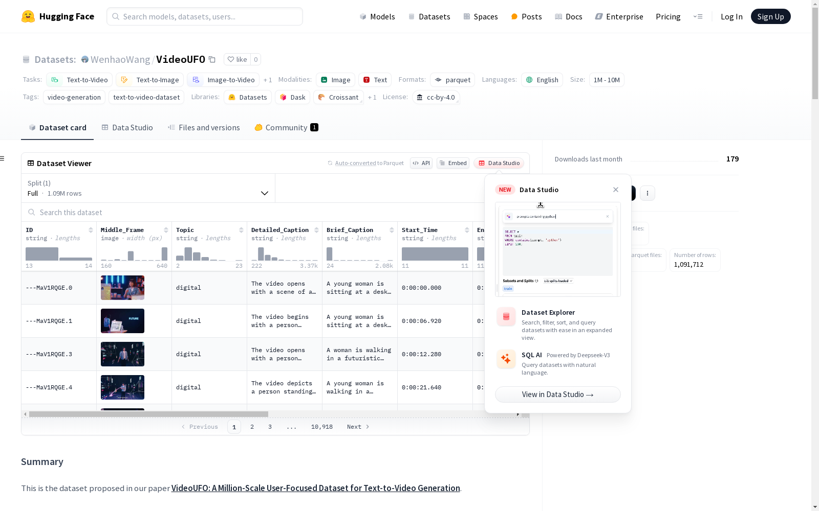Open Files and versions tab
Viewport: 819px width, 511px height.
click(x=204, y=128)
